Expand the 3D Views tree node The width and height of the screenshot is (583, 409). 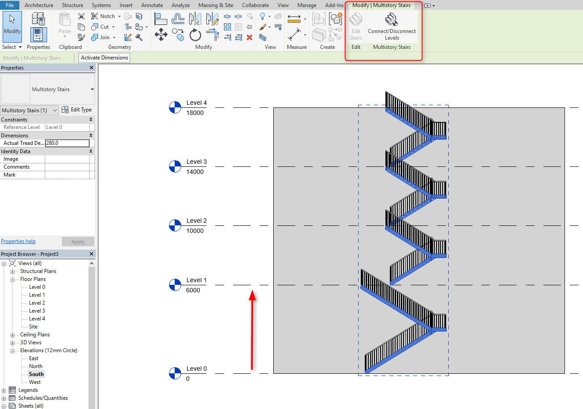13,343
